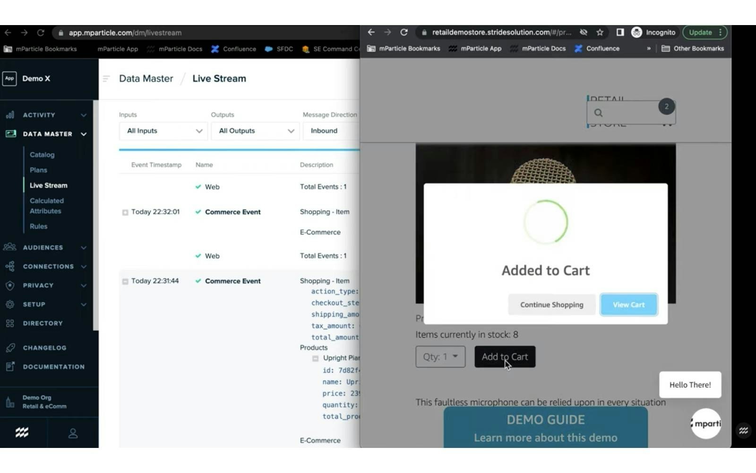The height and width of the screenshot is (473, 756).
Task: Click the mParticle logo at sidebar bottom
Action: [x=22, y=432]
